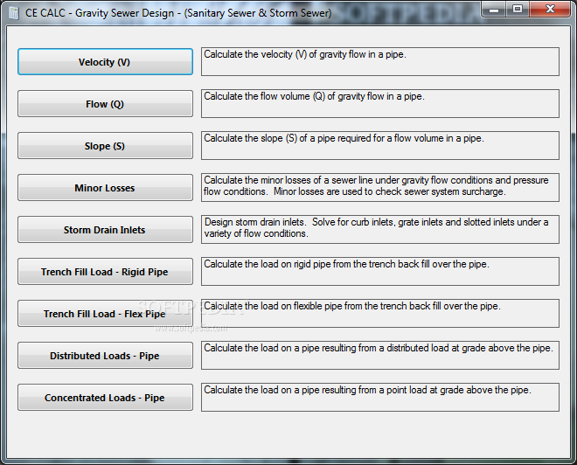Click the 'Calculate the minor losses of a sewer line' description
The height and width of the screenshot is (465, 577).
click(380, 187)
